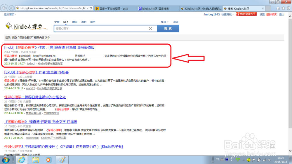Viewport: 292px width, 164px height.
Task: Click page scrollbar up arrow
Action: pyautogui.click(x=290, y=16)
